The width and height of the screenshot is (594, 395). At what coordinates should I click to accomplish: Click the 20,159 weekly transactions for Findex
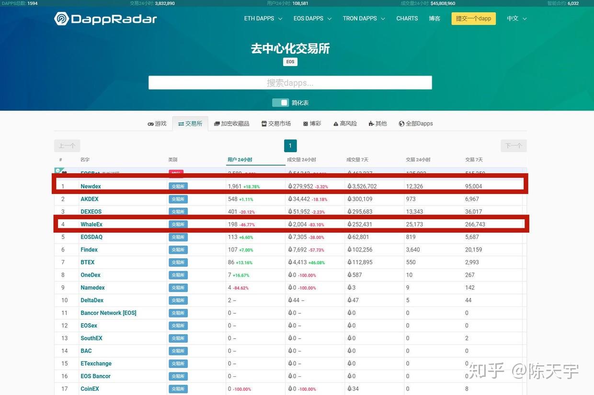click(x=474, y=249)
